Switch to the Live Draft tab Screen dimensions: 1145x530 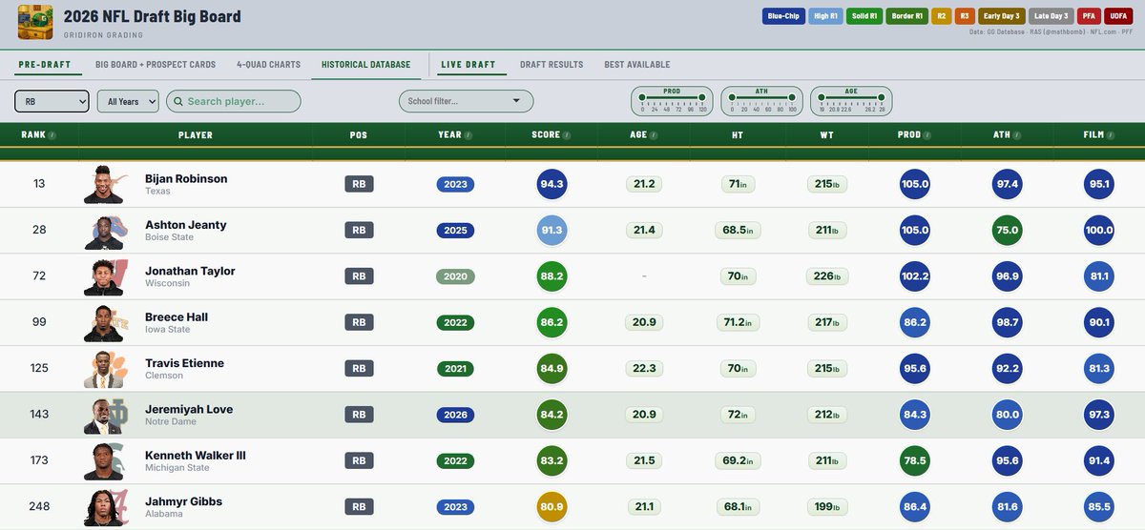point(468,65)
